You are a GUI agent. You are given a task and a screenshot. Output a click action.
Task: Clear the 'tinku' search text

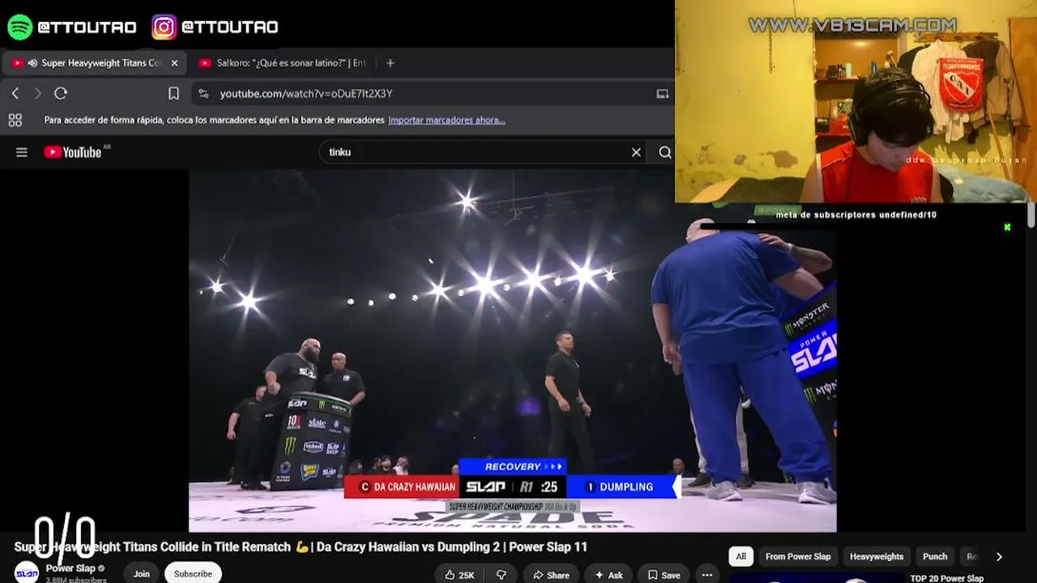(x=636, y=152)
